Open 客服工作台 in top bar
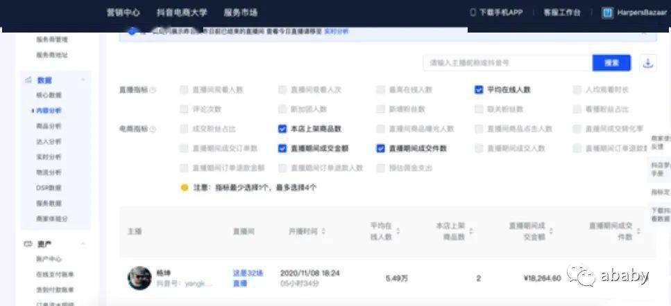Screen dimensions: 671x306 coord(562,12)
